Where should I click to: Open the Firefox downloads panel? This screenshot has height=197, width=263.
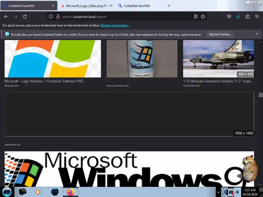[x=238, y=16]
